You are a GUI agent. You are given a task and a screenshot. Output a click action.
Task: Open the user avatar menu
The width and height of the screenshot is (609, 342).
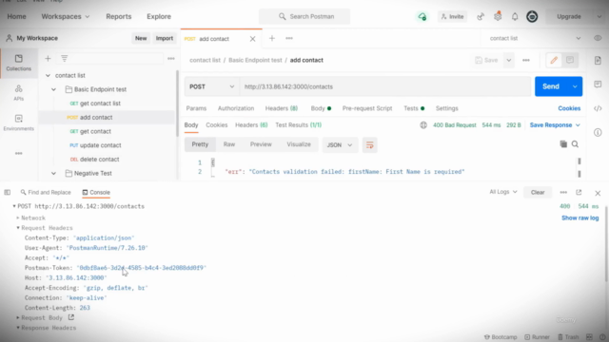[x=532, y=17]
